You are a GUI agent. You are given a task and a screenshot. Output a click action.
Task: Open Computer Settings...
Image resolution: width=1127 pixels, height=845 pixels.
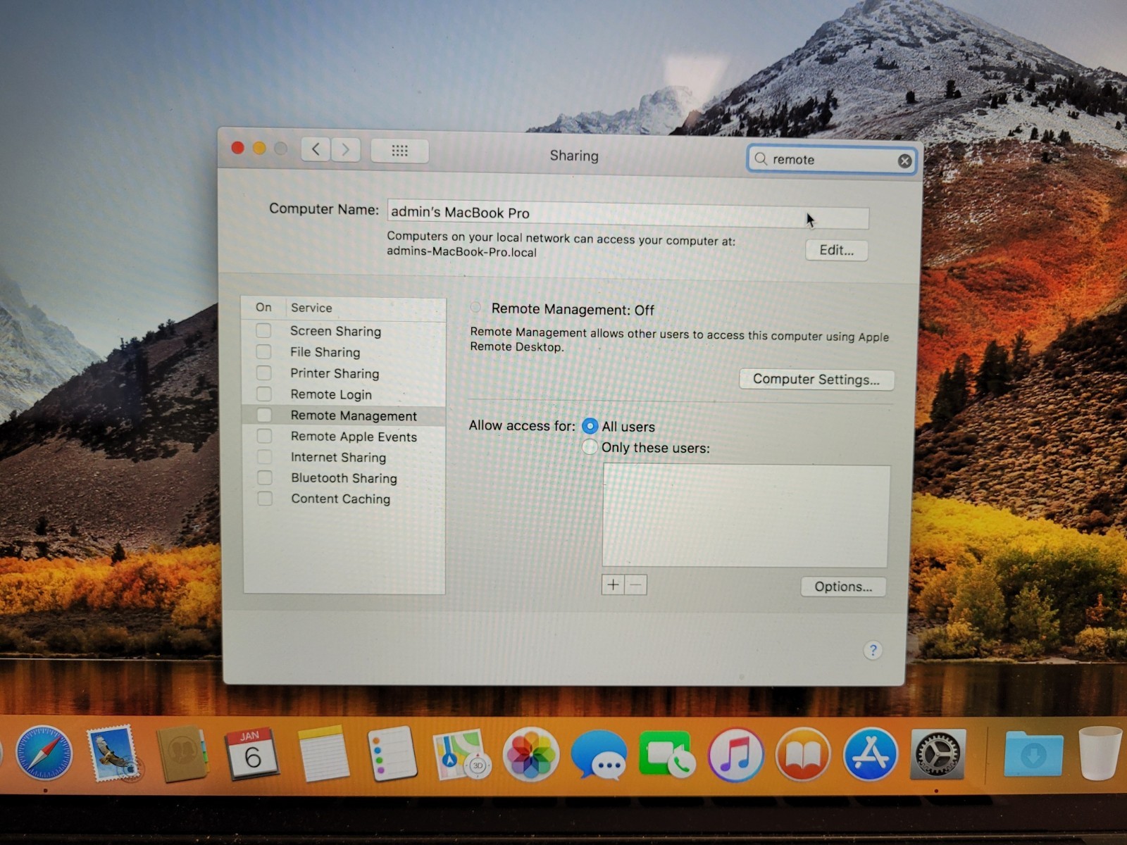tap(816, 380)
